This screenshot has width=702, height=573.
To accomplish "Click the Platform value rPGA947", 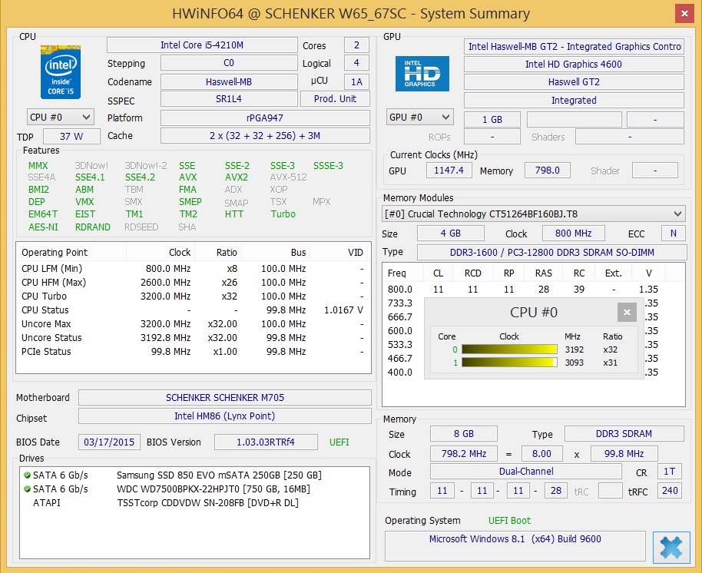I will point(265,118).
